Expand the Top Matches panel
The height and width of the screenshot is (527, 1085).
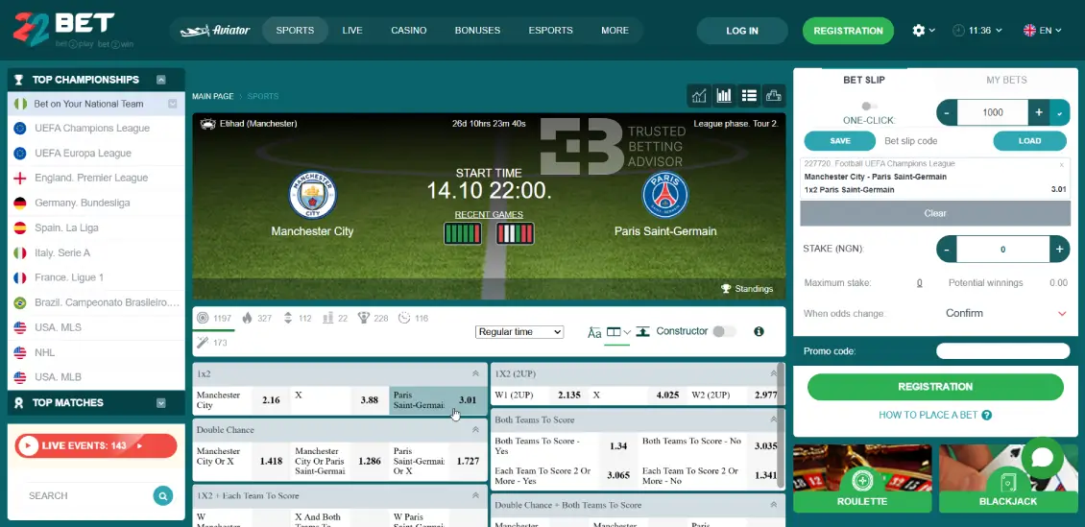tap(161, 402)
